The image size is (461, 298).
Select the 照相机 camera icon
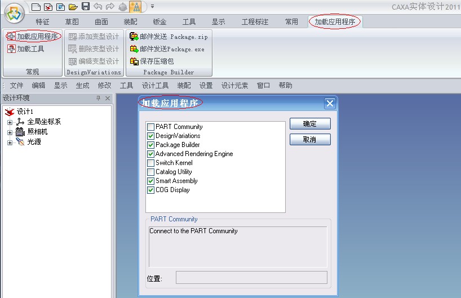(x=20, y=132)
